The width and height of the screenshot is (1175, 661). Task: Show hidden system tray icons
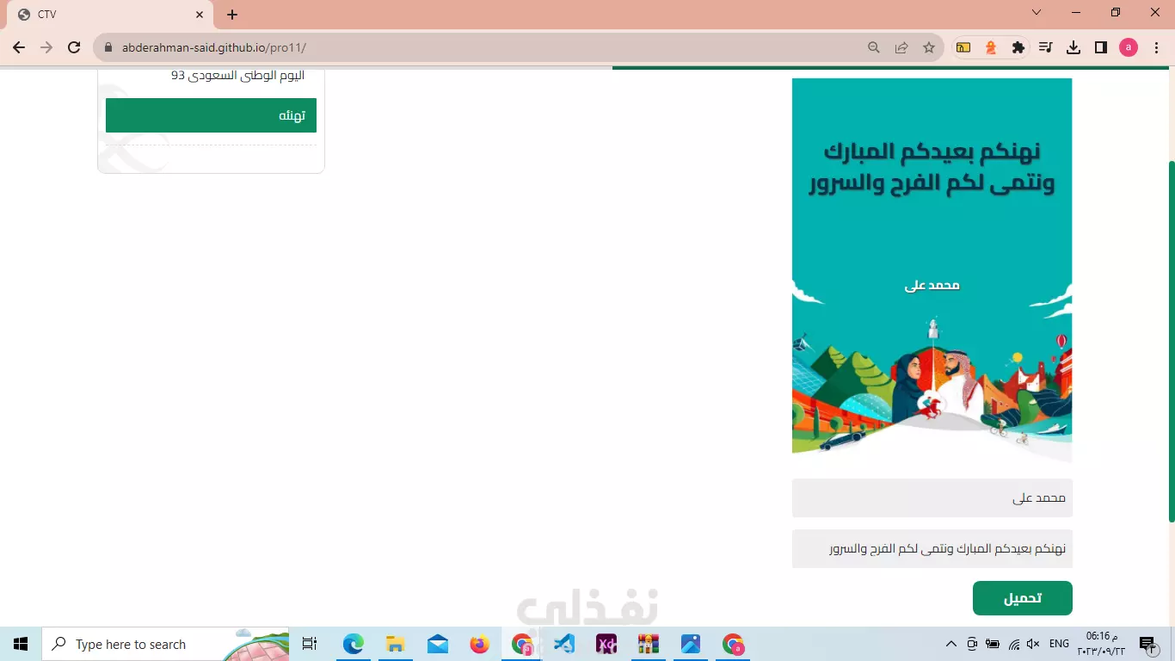950,644
